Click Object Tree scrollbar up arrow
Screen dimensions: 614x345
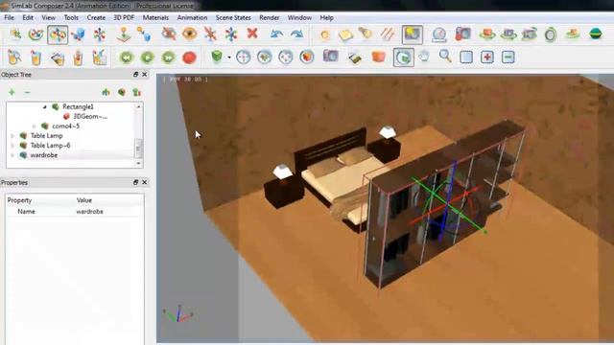pyautogui.click(x=138, y=106)
